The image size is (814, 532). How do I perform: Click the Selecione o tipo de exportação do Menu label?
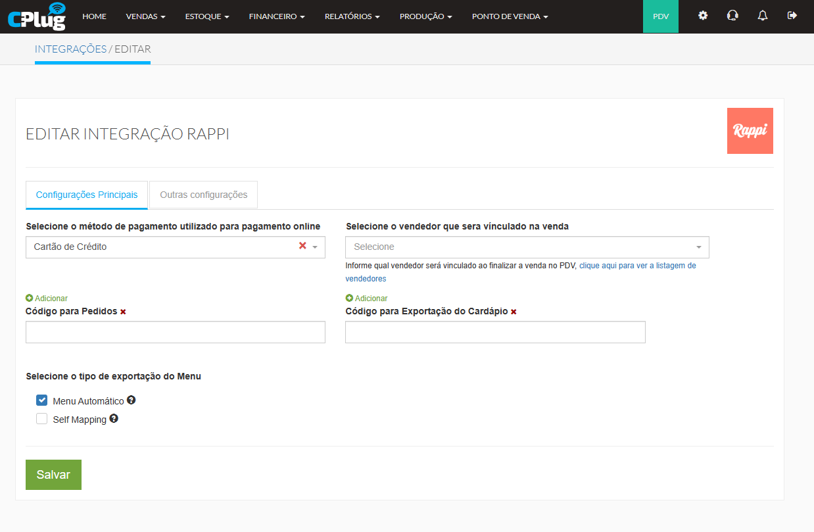(x=114, y=377)
